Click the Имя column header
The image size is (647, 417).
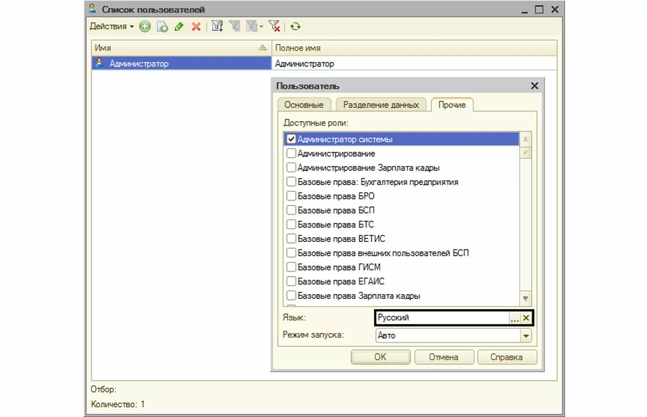pos(181,48)
